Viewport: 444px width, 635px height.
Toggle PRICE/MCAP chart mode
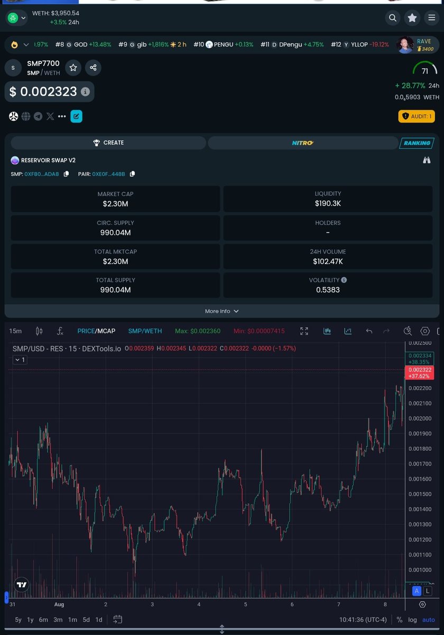96,331
